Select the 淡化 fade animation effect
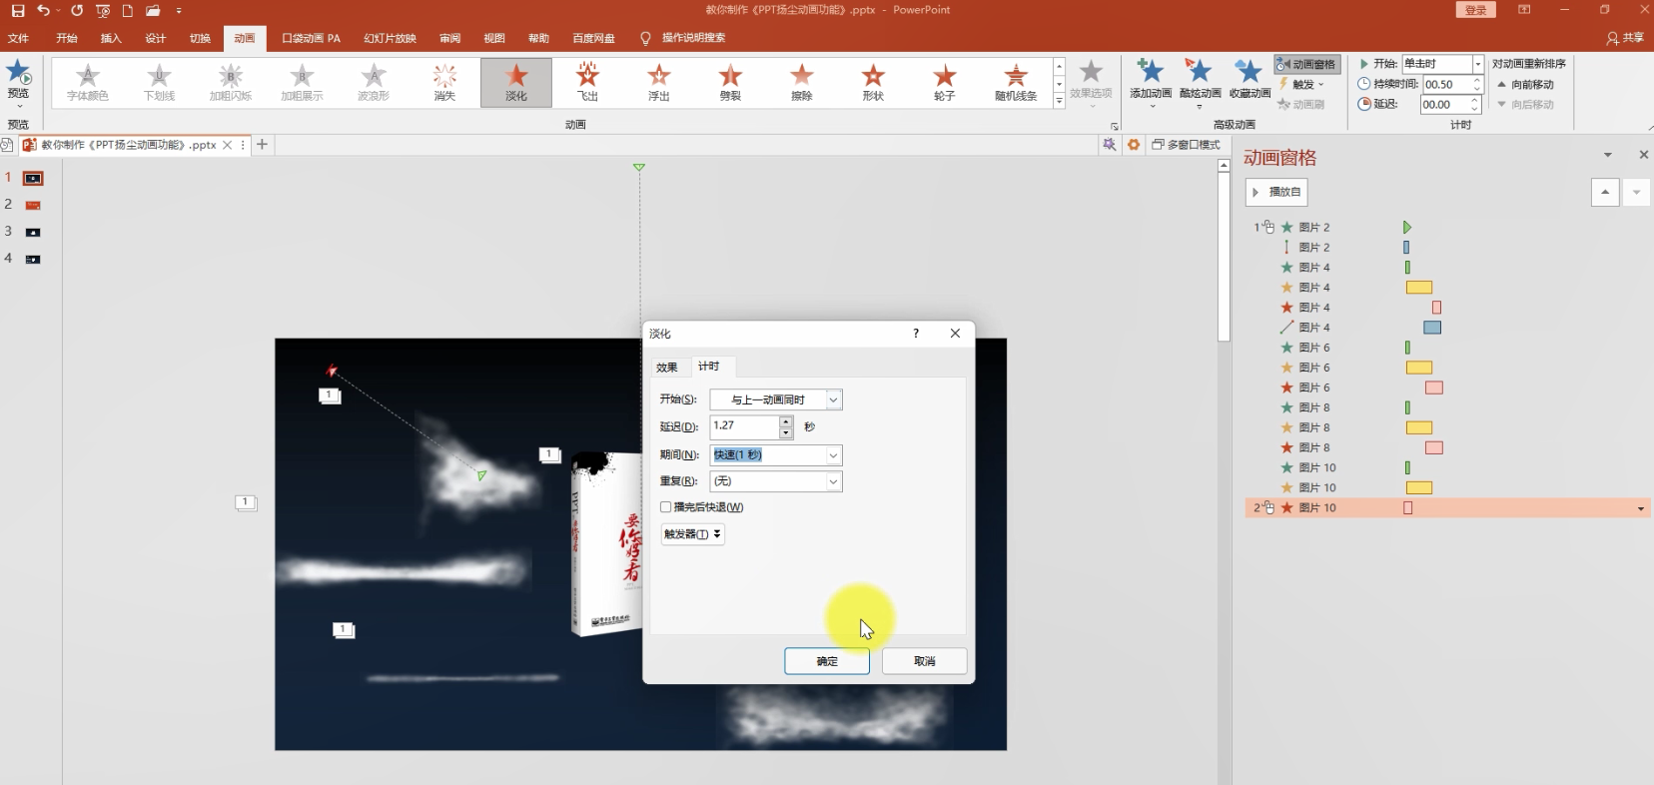This screenshot has width=1654, height=785. pyautogui.click(x=516, y=82)
